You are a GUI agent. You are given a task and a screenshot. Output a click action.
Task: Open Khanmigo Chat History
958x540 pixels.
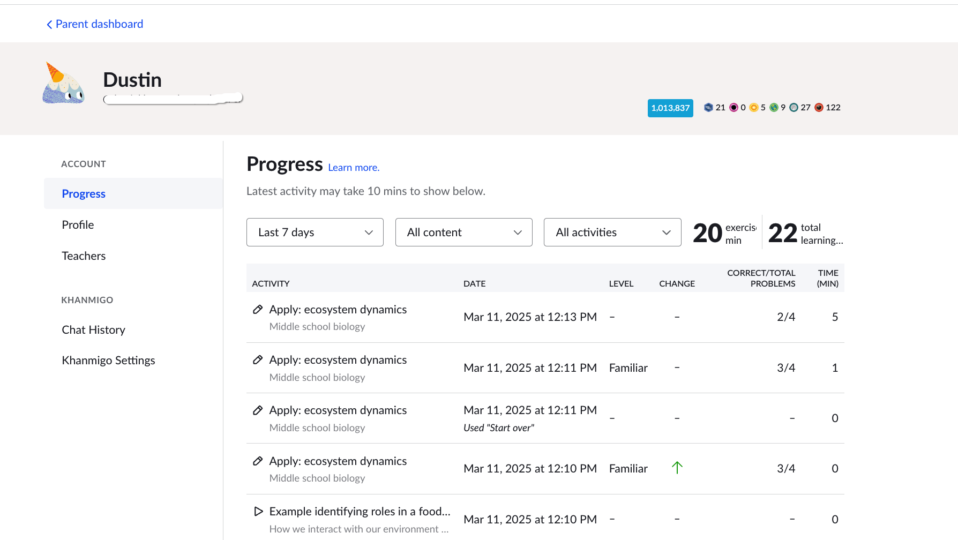[x=93, y=330]
